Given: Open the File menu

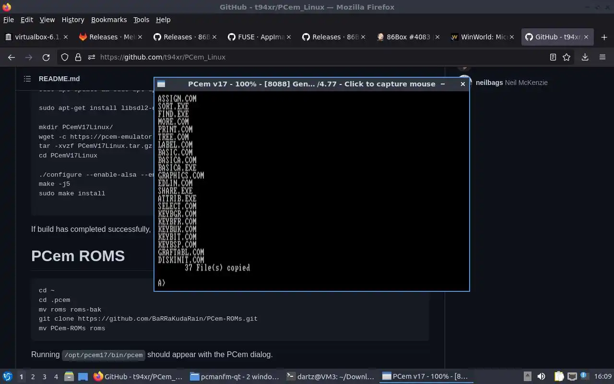Looking at the screenshot, I should (8, 20).
